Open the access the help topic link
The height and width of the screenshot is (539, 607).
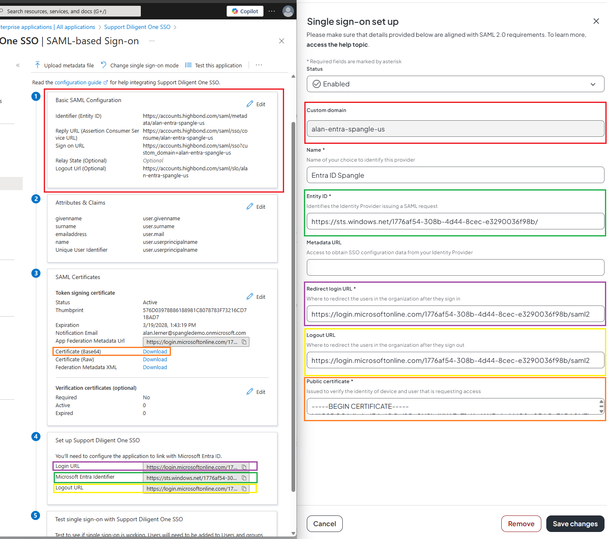(337, 45)
